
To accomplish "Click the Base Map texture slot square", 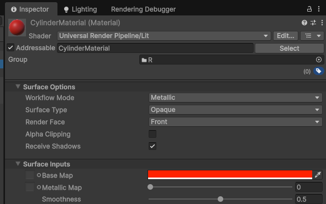I will 30,175.
